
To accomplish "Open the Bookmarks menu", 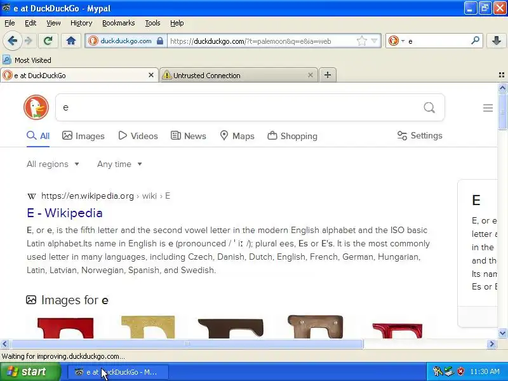I will click(x=119, y=23).
